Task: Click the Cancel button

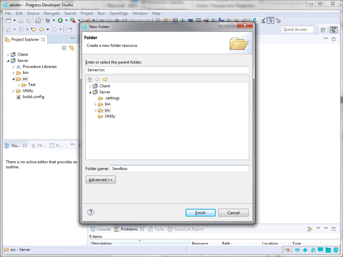Action: coord(233,212)
